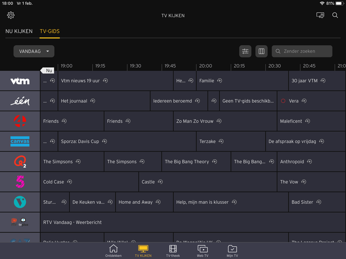Open Vtm nieuws 19 uur programme
The width and height of the screenshot is (346, 259).
[115, 81]
